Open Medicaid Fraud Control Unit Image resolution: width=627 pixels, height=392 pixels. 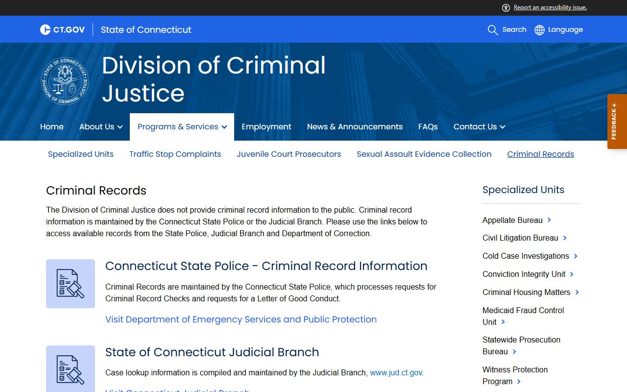click(x=523, y=316)
